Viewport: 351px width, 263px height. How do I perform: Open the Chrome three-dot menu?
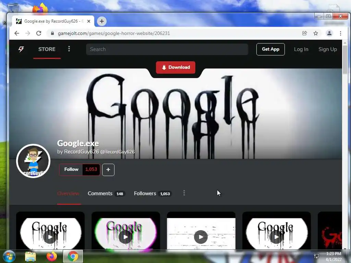(x=340, y=33)
